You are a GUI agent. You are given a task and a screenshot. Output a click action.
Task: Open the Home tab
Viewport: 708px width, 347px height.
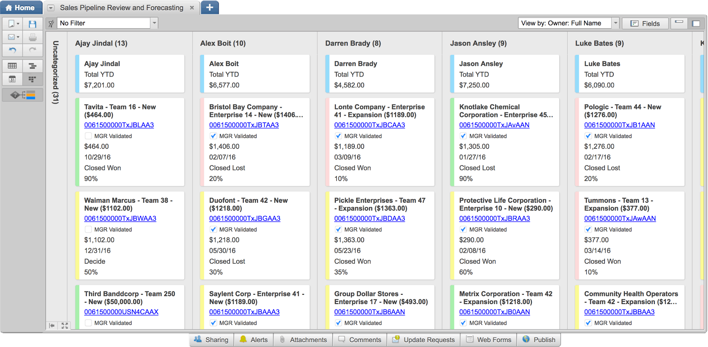[x=21, y=8]
